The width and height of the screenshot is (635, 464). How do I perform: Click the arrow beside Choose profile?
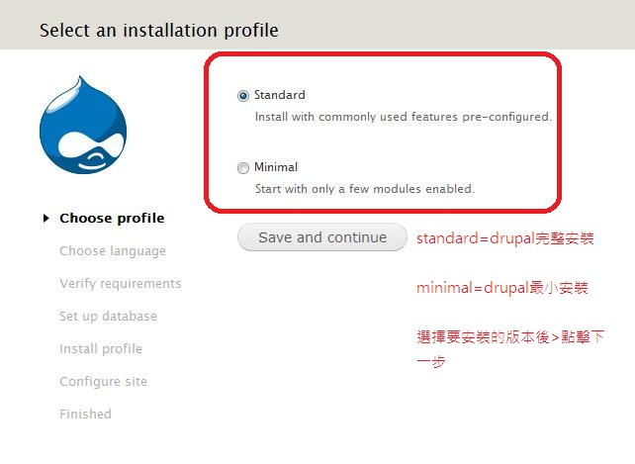46,219
